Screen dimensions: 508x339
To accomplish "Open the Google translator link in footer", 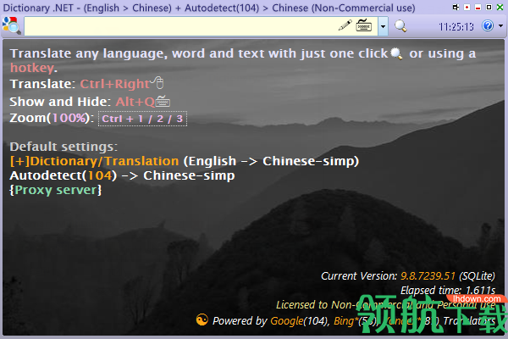I will 287,321.
